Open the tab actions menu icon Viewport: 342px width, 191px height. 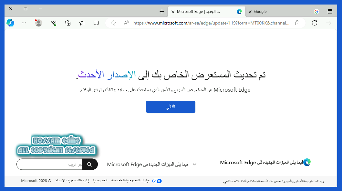coord(330,12)
